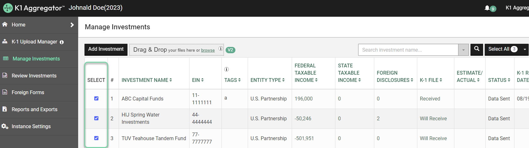Click the browse link to upload files
Screen dimensions: 529x148
pyautogui.click(x=208, y=50)
